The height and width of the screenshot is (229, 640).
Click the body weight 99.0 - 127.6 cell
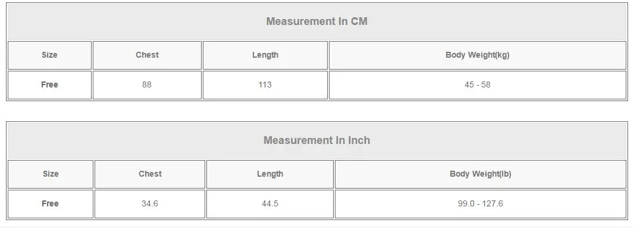pyautogui.click(x=481, y=203)
